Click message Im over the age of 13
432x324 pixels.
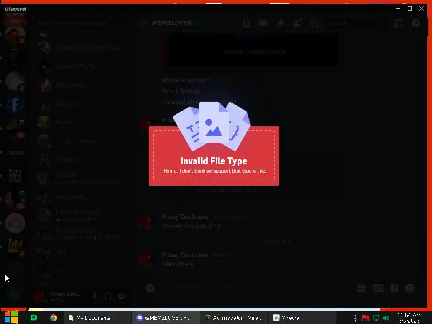pos(191,226)
